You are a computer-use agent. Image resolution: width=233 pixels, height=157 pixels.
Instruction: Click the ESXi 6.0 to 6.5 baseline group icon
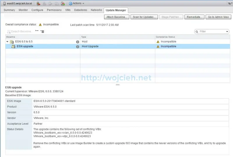[x=12, y=42]
